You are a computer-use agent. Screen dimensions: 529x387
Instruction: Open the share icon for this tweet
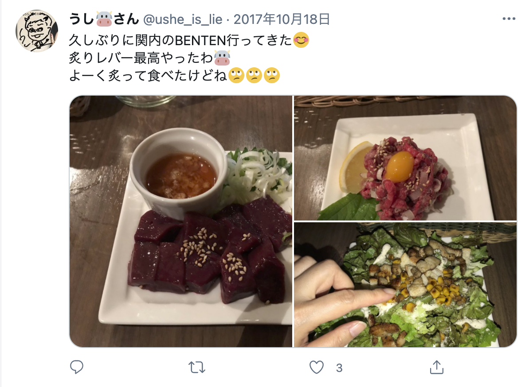click(x=437, y=367)
